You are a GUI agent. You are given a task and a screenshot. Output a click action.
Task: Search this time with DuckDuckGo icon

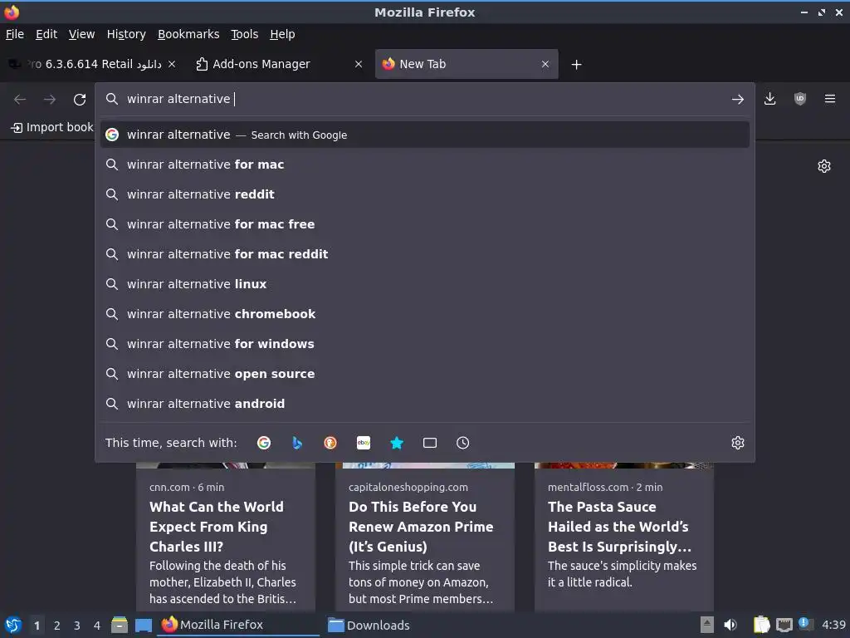[330, 443]
